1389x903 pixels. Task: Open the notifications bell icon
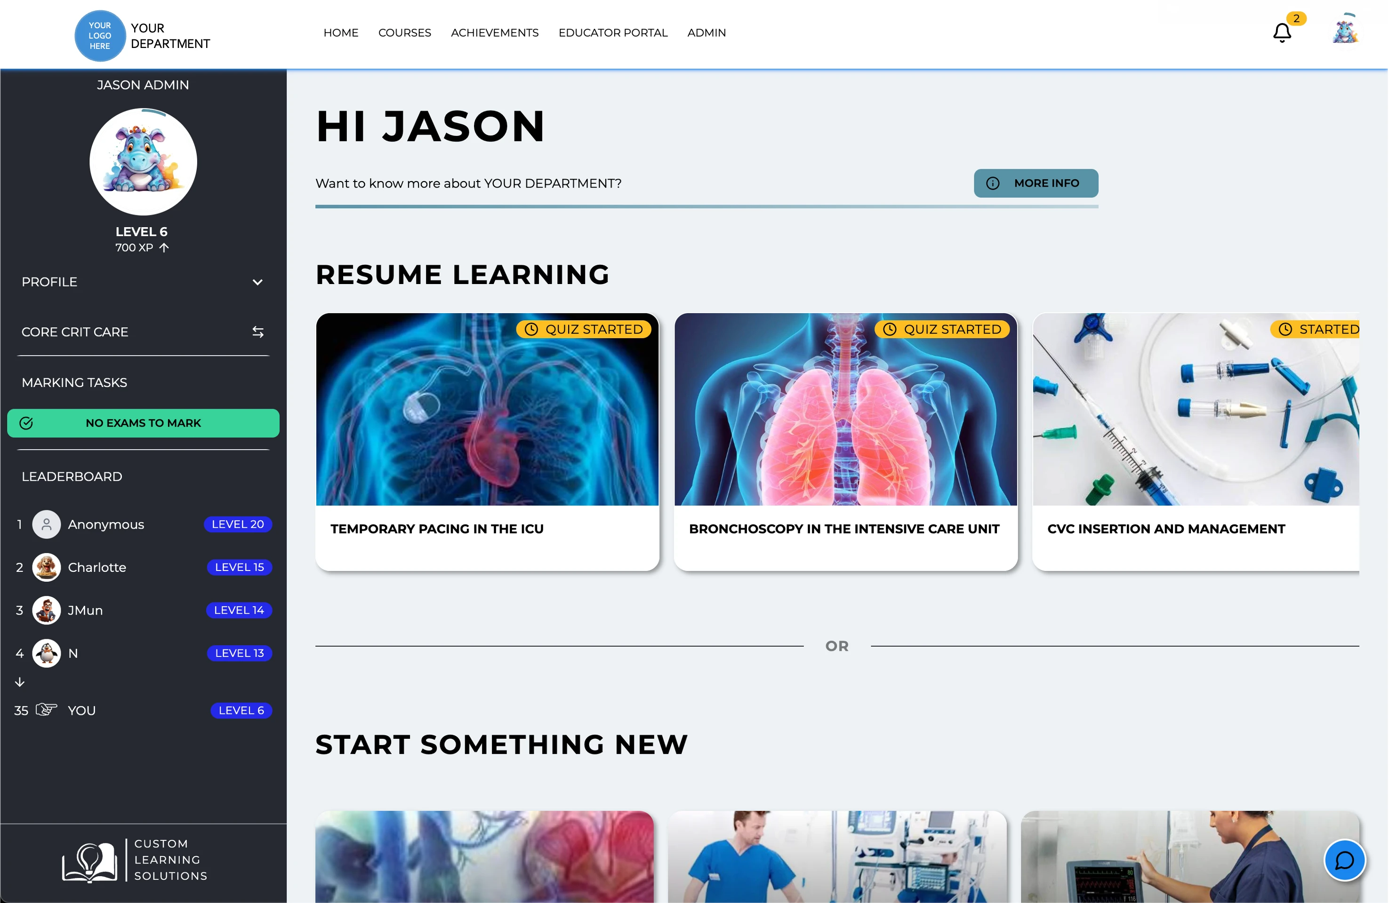coord(1282,32)
